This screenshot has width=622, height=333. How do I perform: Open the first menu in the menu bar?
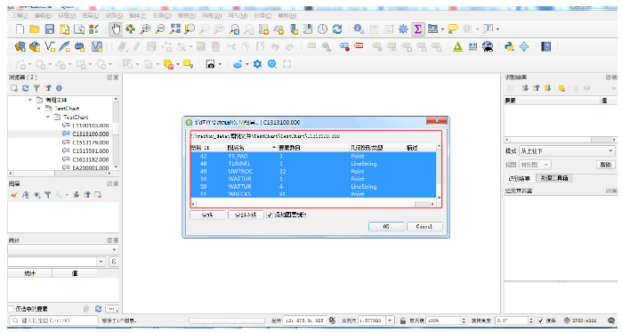point(20,15)
